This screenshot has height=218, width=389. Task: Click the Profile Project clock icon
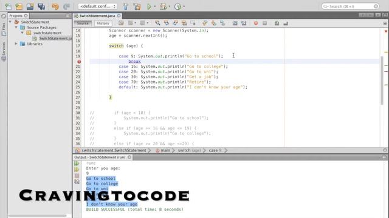177,7
